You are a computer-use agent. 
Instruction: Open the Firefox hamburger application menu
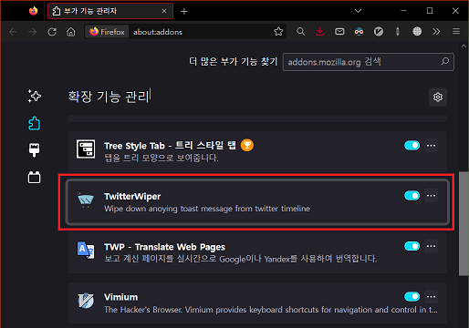point(456,31)
